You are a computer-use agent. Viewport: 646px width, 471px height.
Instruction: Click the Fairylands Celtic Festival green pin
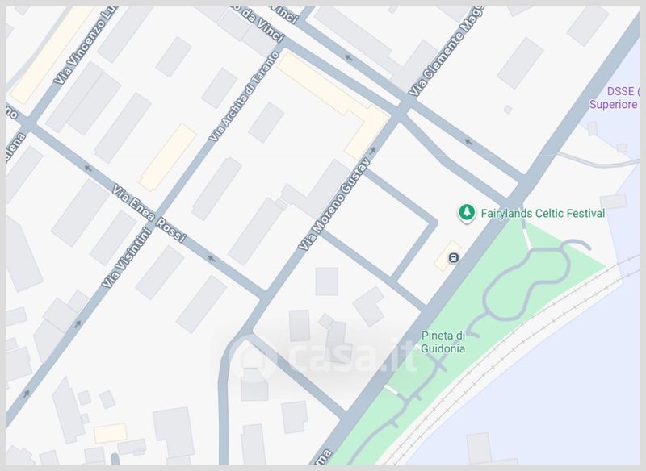(467, 214)
